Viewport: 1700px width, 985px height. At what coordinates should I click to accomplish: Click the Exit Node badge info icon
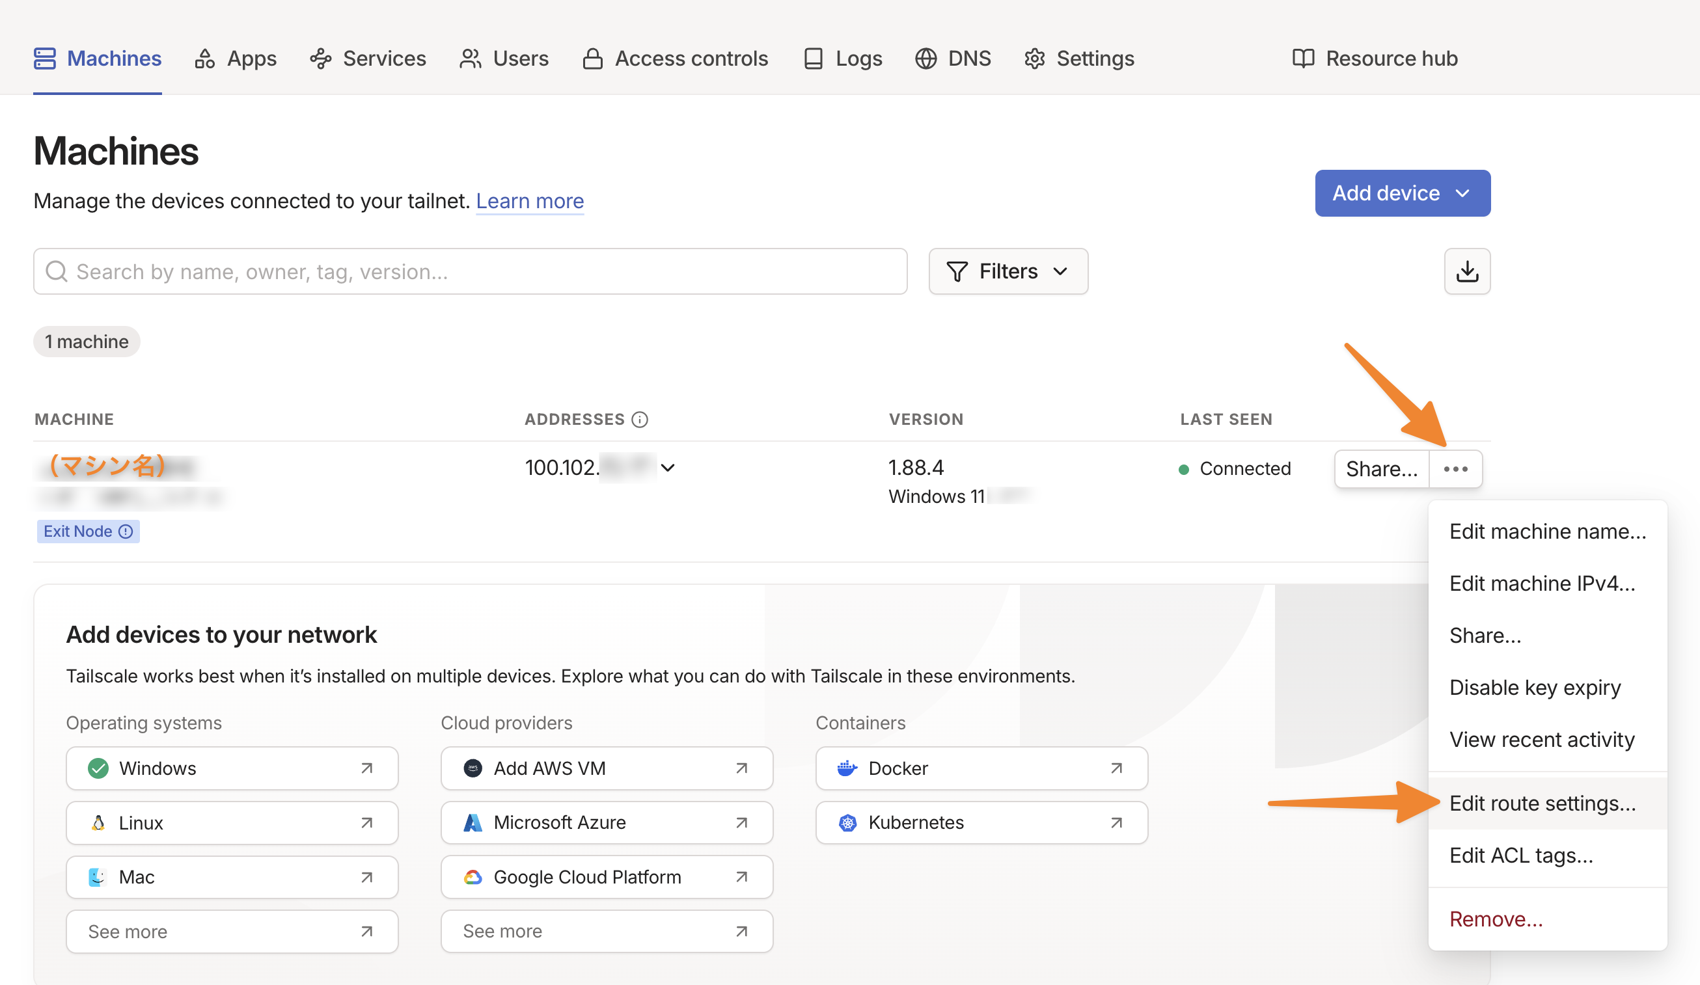click(126, 532)
